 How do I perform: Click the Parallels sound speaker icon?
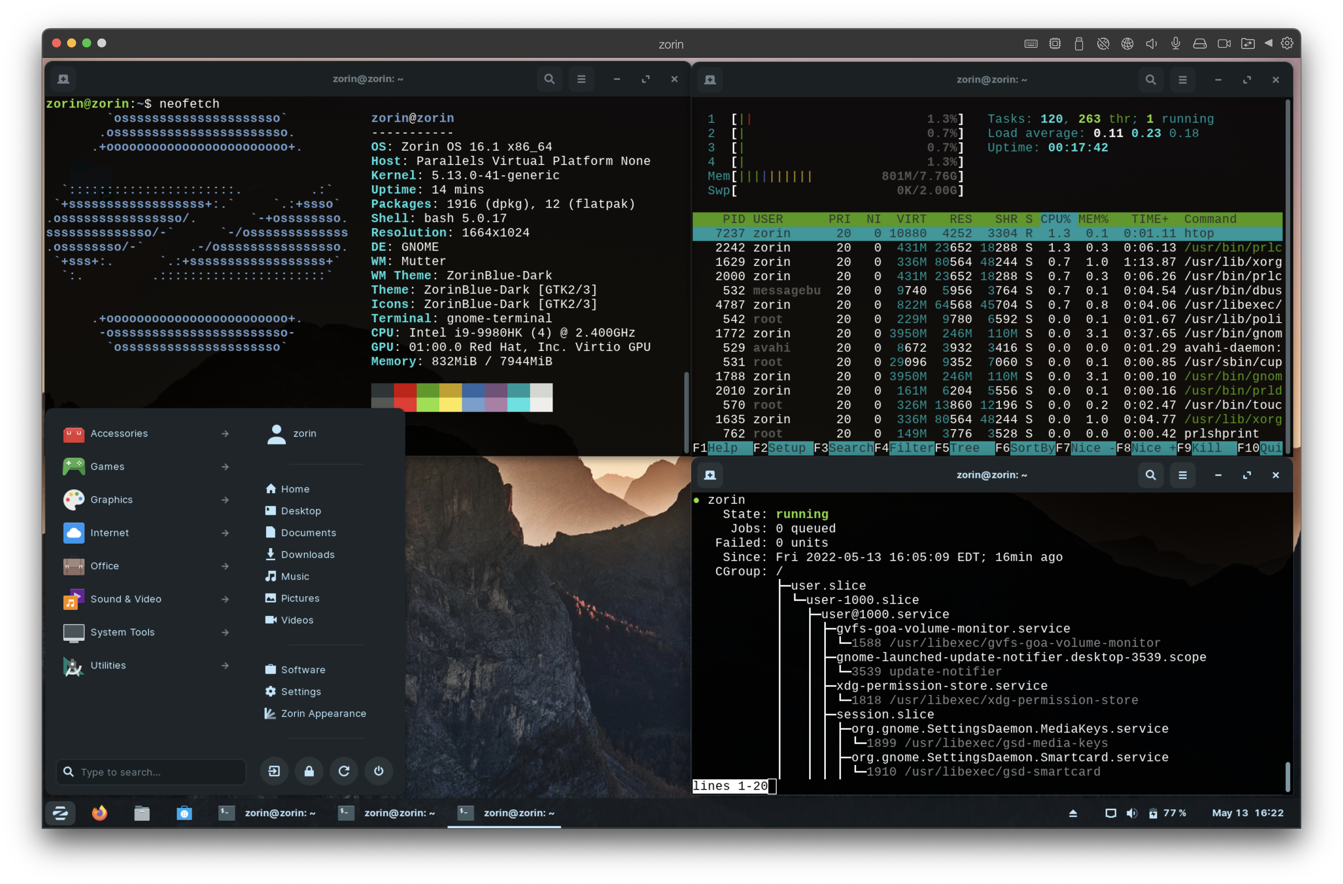(1151, 43)
